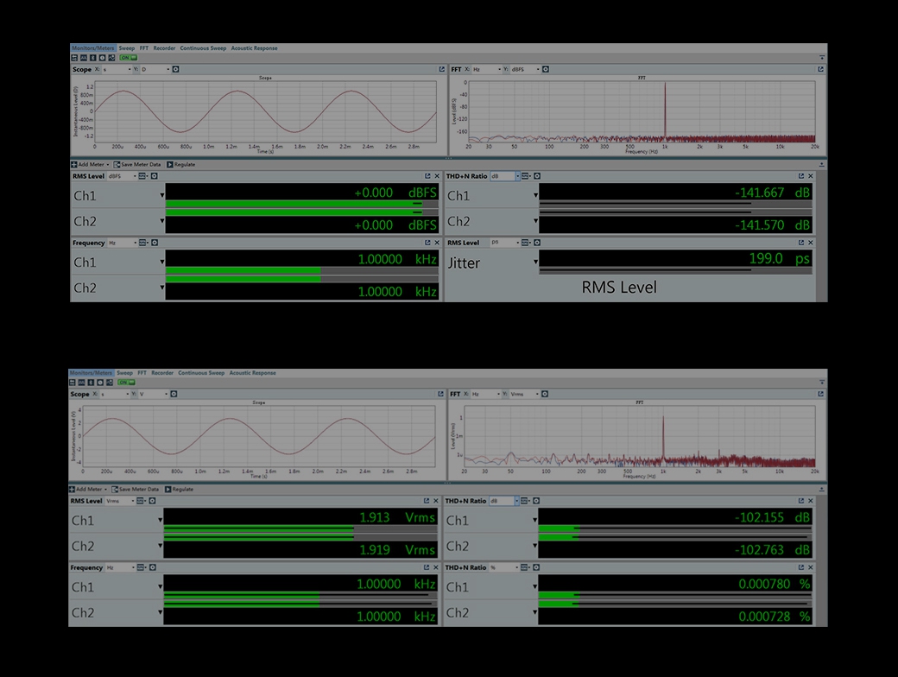Screen dimensions: 898x677
Task: Click FFT settings icon in top window
Action: (x=546, y=69)
